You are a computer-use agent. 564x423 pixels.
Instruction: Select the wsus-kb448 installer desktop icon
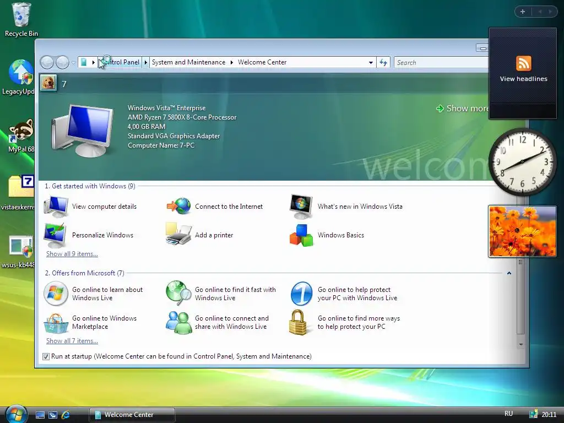click(x=19, y=252)
